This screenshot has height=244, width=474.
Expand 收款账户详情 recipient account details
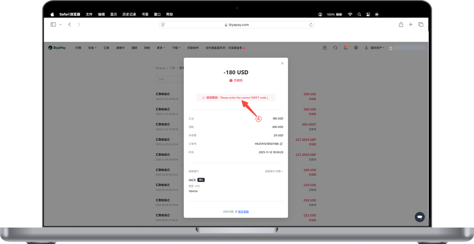click(274, 171)
